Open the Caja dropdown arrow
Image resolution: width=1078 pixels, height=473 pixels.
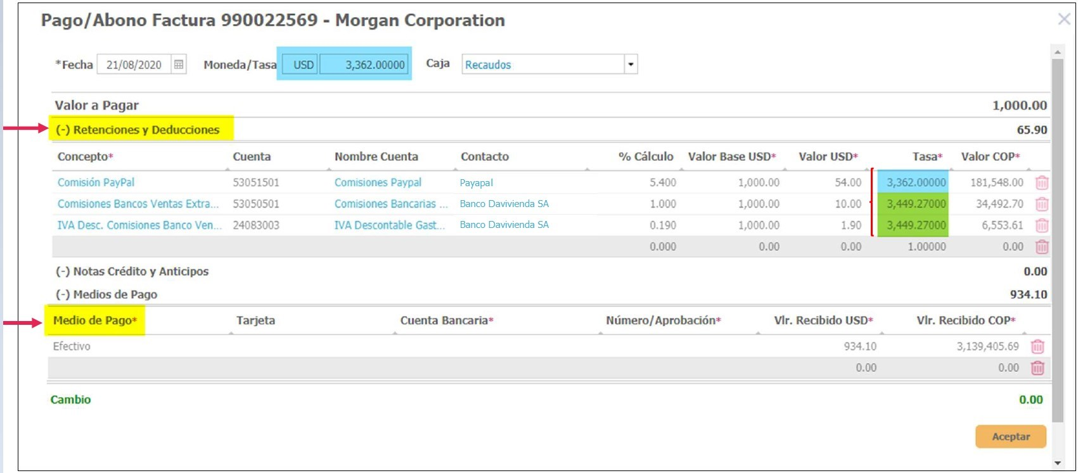tap(630, 65)
